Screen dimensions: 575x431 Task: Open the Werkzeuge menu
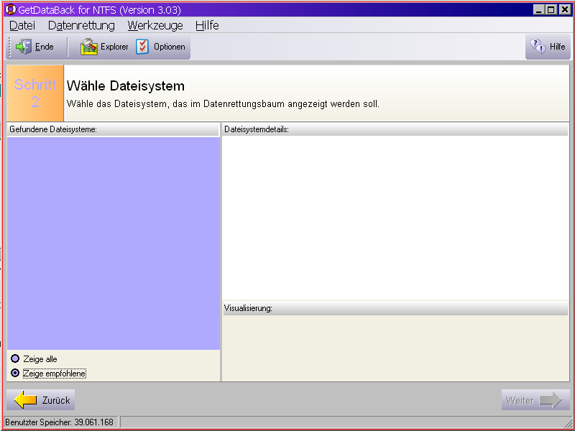click(x=155, y=25)
